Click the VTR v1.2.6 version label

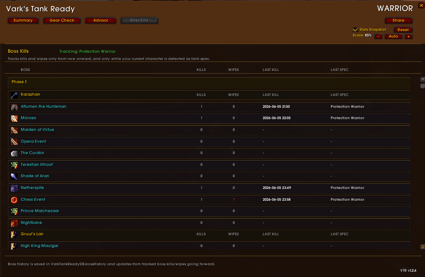[408, 271]
